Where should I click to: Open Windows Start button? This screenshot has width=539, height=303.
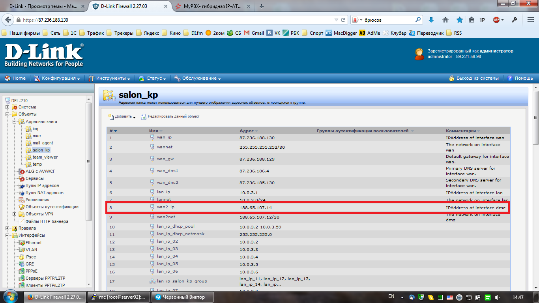pos(11,297)
